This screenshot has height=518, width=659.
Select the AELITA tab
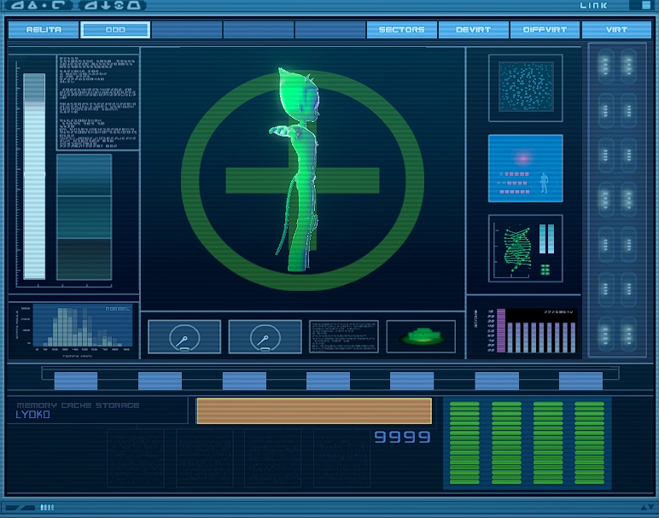pyautogui.click(x=44, y=30)
